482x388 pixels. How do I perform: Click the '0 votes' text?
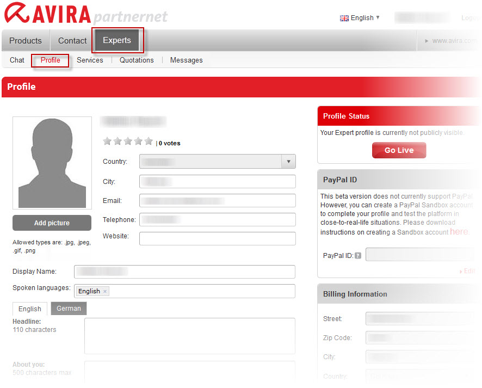pos(169,143)
